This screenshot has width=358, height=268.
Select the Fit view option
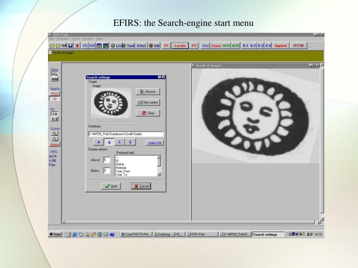coord(55,114)
